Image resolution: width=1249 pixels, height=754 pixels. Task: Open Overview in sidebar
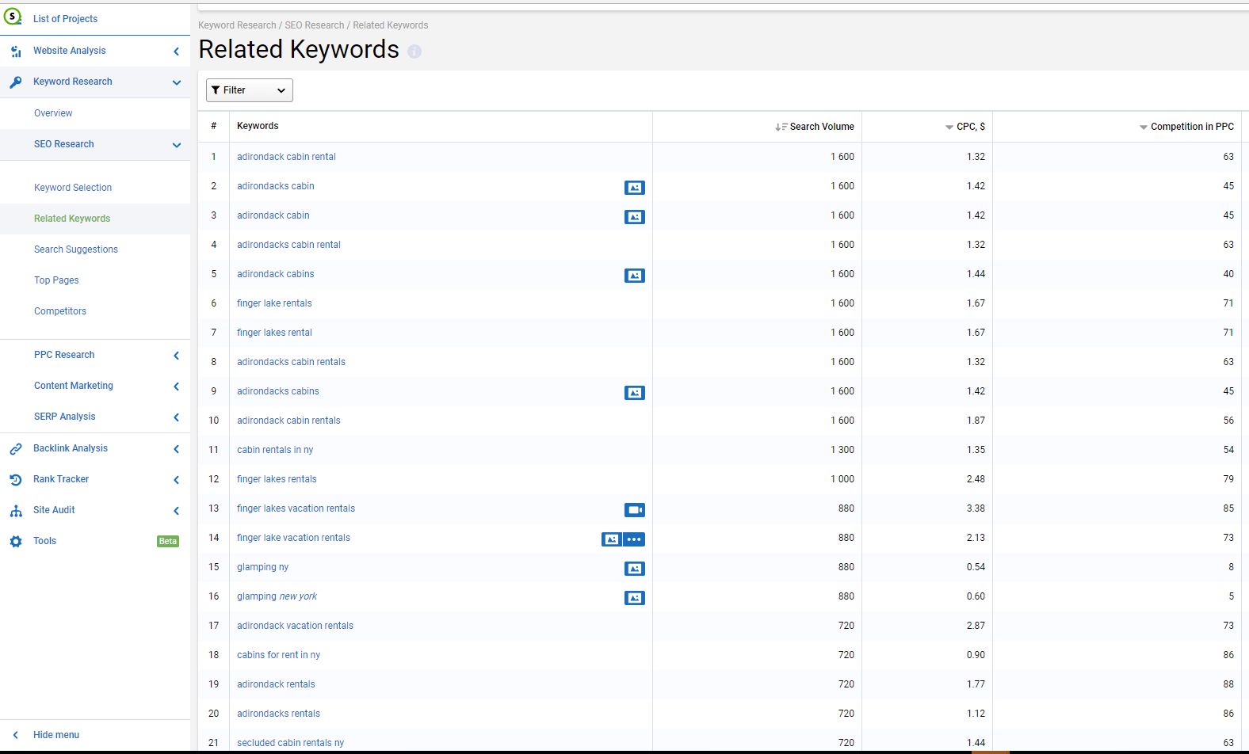pyautogui.click(x=53, y=113)
